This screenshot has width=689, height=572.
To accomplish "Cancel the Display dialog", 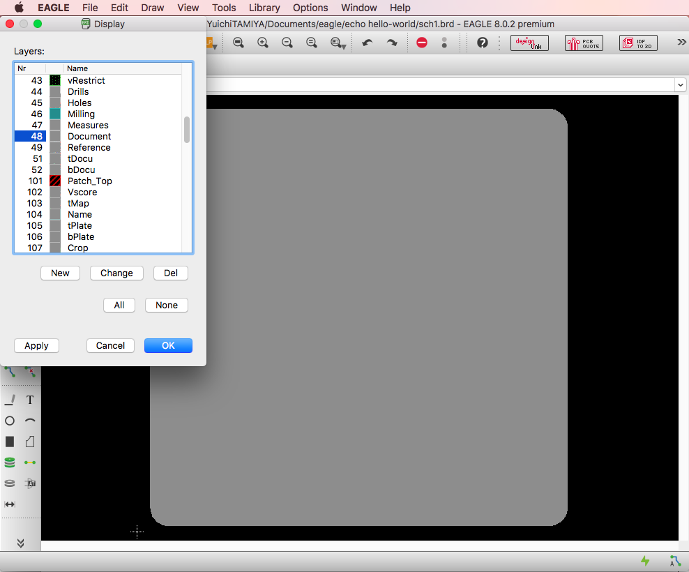I will [110, 345].
